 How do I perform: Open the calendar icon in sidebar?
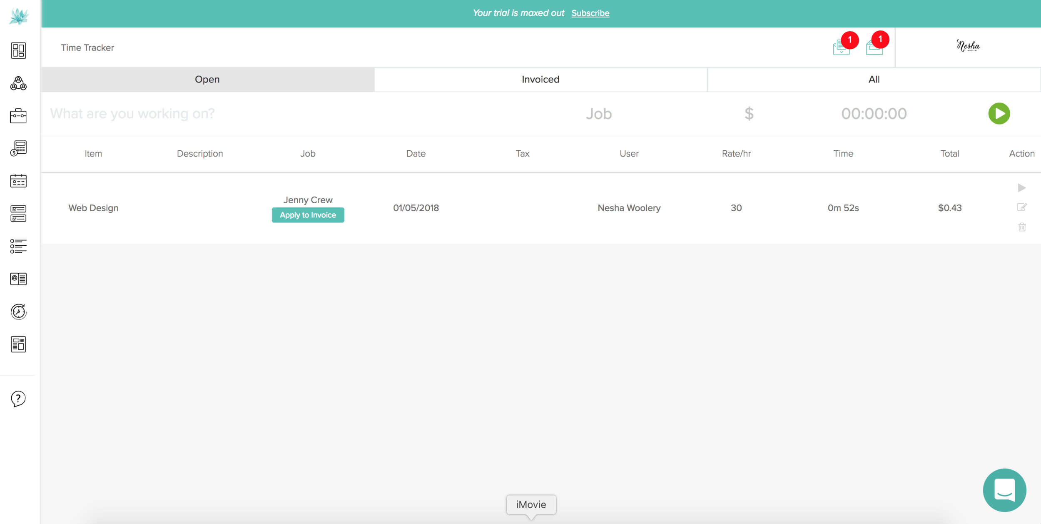click(x=18, y=181)
